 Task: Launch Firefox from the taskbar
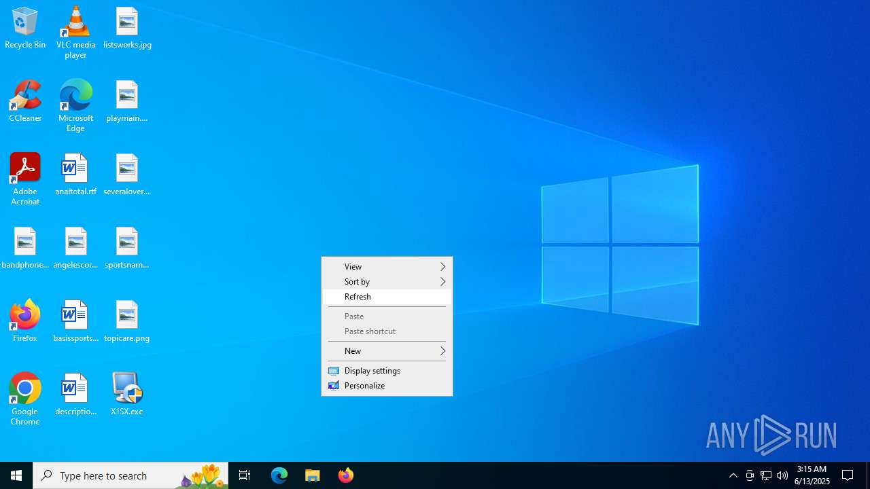pyautogui.click(x=346, y=475)
